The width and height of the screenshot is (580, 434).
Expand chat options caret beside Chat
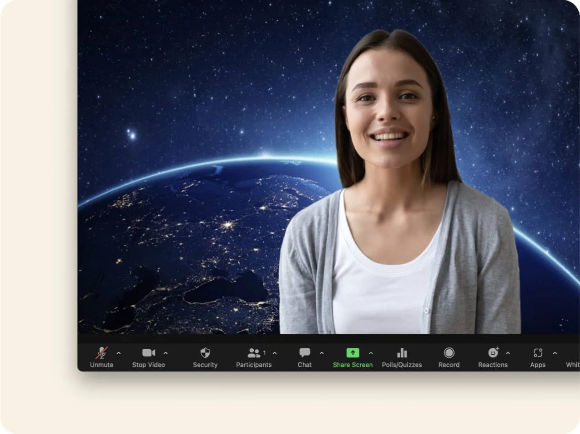322,353
